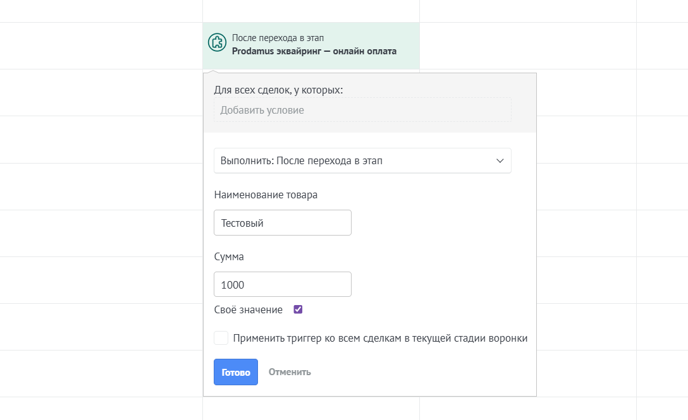The height and width of the screenshot is (420, 688).
Task: Click the Отменить link
Action: (x=290, y=372)
